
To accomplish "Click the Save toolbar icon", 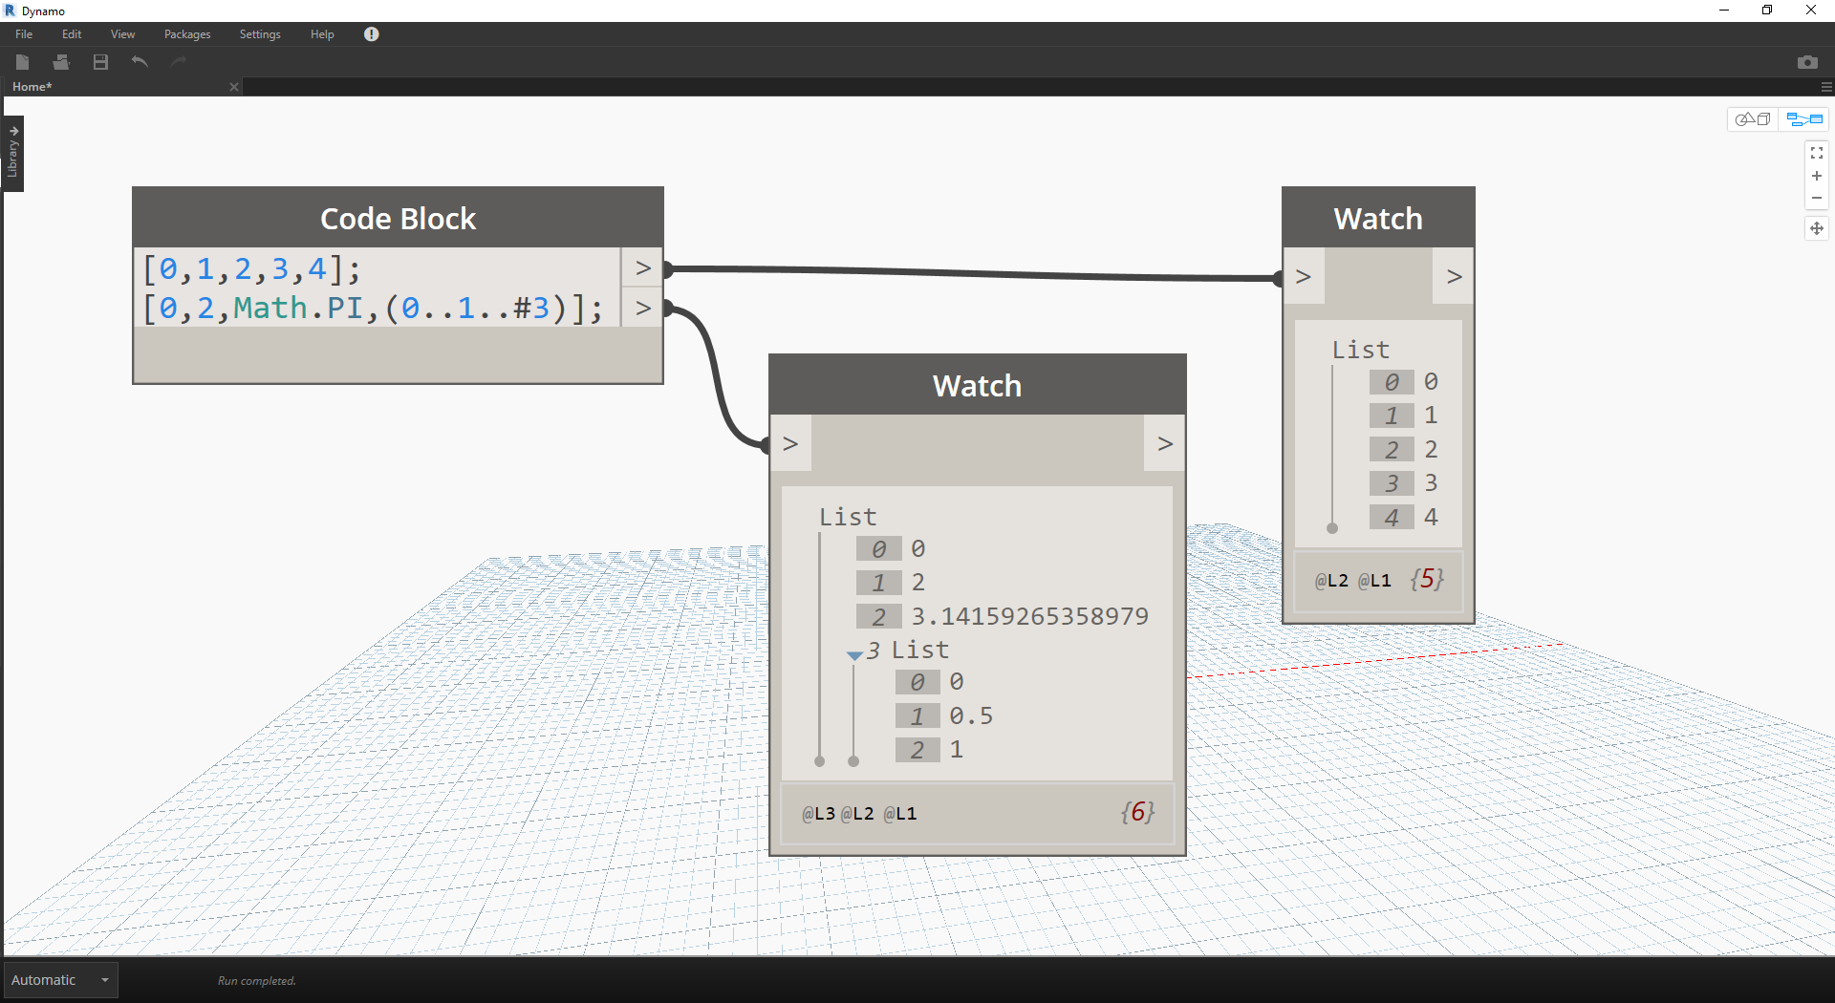I will pos(100,62).
